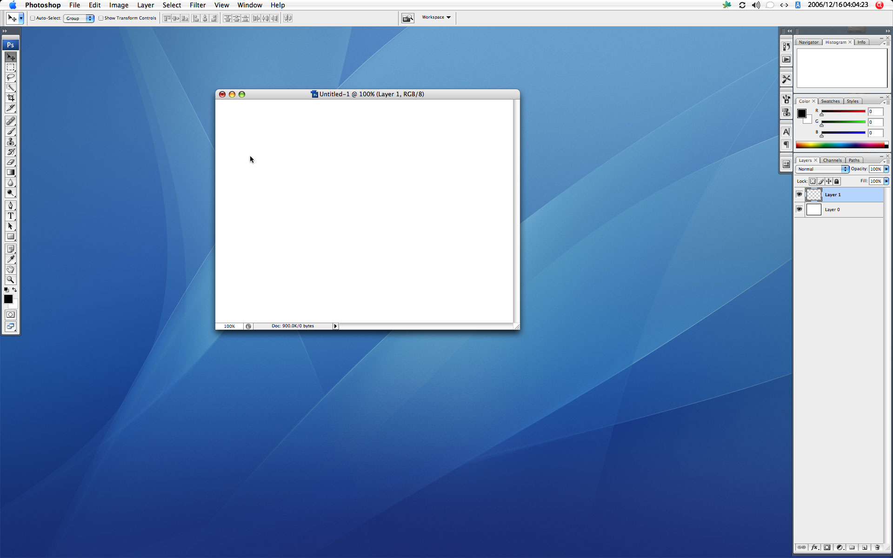Screen dimensions: 893x558
Task: Open the History panel icon
Action: coord(786,46)
